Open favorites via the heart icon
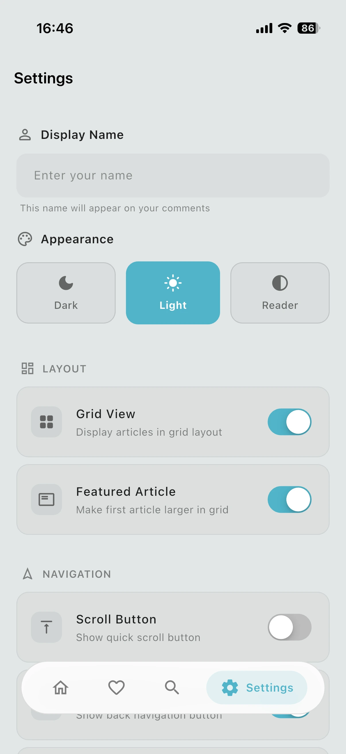The image size is (346, 754). coord(116,687)
